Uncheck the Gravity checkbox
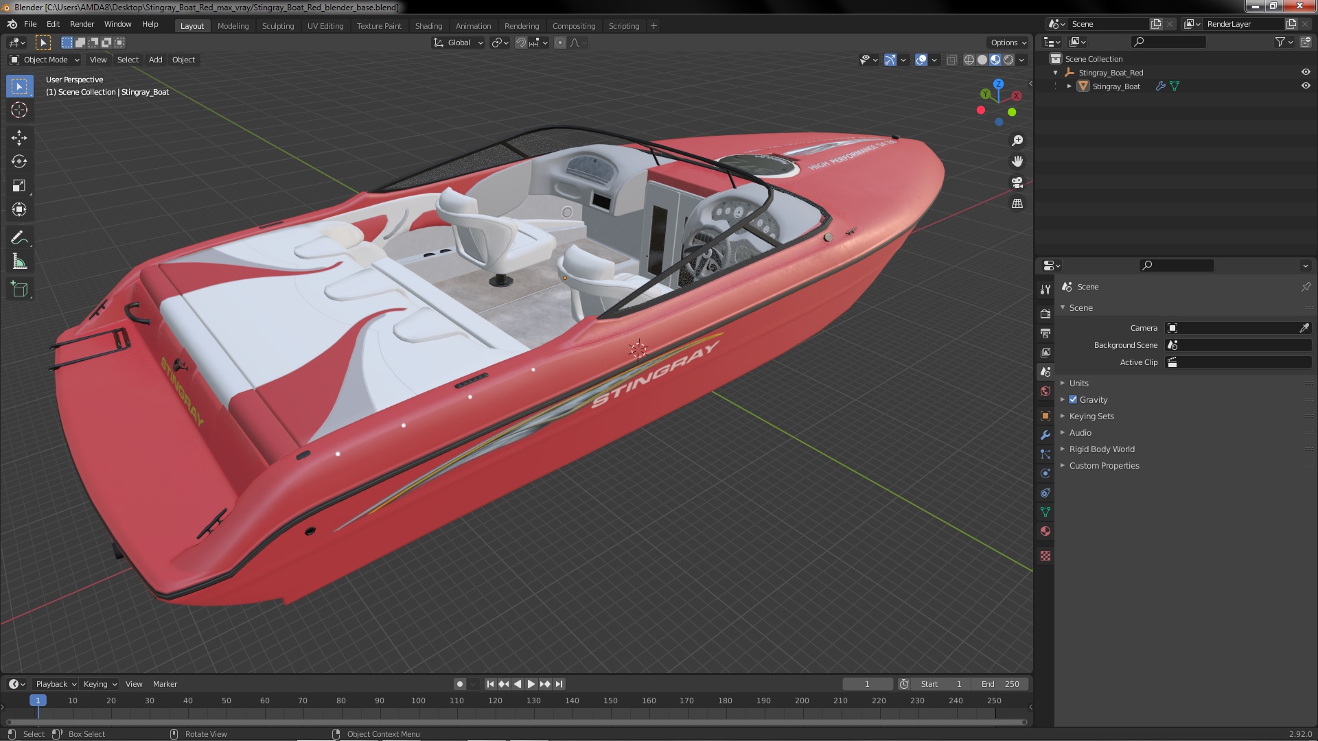 tap(1073, 399)
